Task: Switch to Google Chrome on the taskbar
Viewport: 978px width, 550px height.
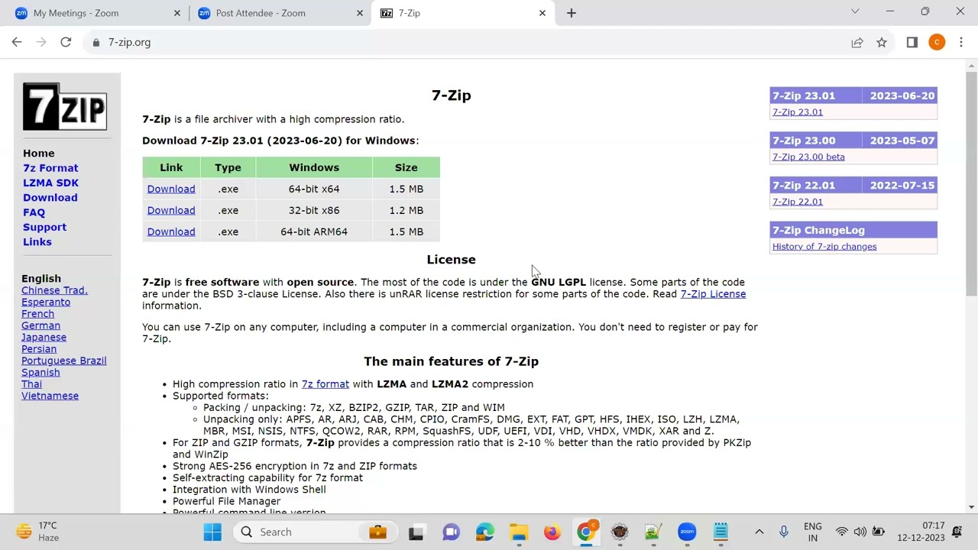Action: pyautogui.click(x=586, y=532)
